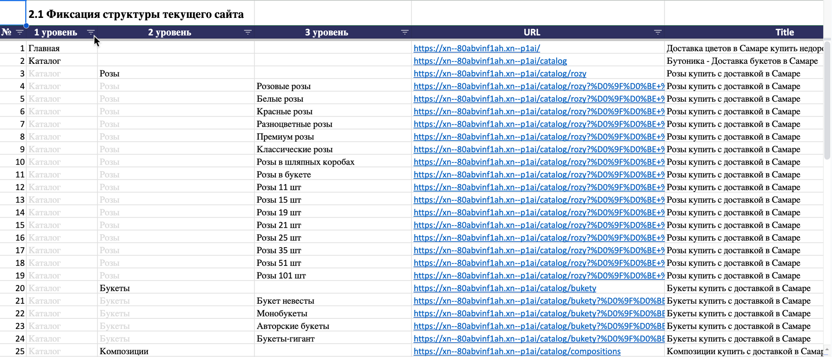Image resolution: width=832 pixels, height=357 pixels.
Task: Select the Разноцветные розы cell
Action: coord(333,124)
